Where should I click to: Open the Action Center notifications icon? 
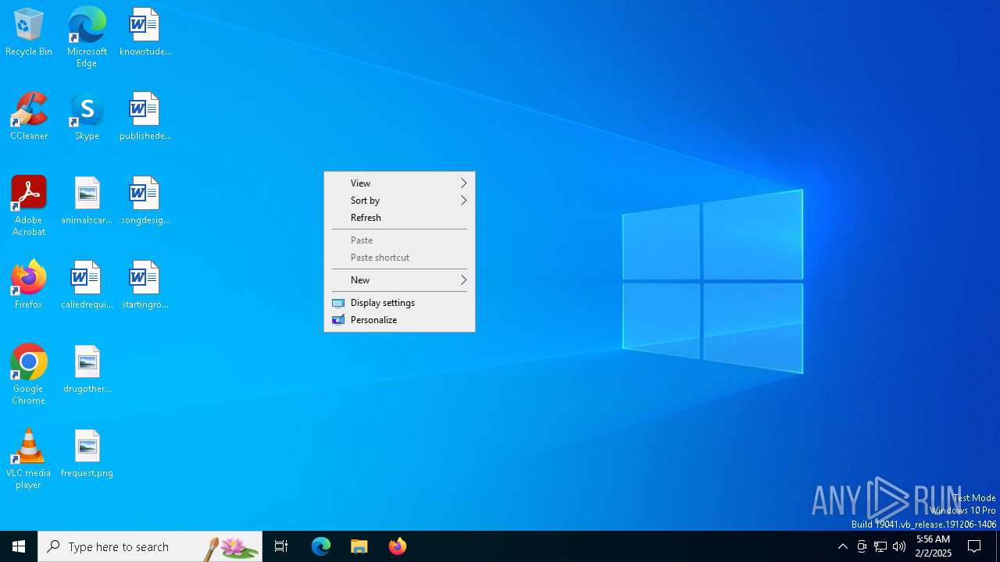(x=974, y=546)
